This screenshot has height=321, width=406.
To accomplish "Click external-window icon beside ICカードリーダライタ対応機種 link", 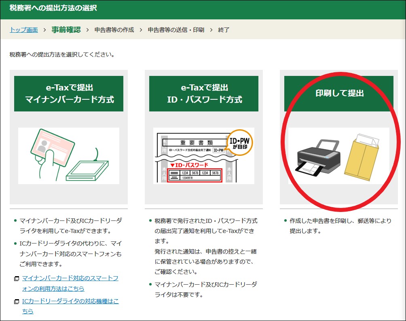I will click(x=17, y=301).
